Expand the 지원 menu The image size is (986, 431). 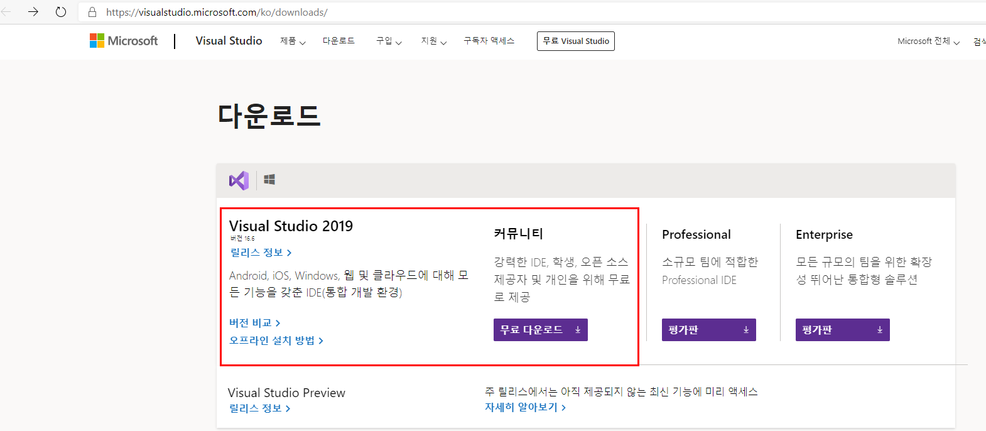click(433, 41)
